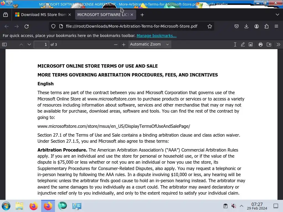
Task: Add an image to the PDF
Action: point(251,44)
